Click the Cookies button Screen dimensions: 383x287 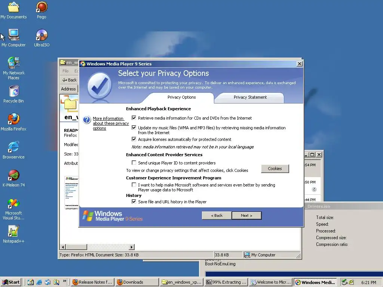(275, 169)
